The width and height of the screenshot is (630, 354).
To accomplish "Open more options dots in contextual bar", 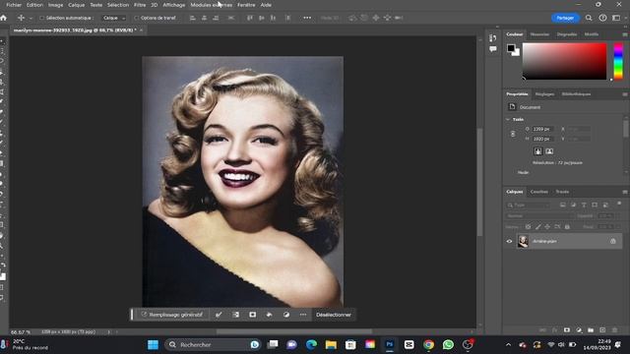I will coord(303,315).
